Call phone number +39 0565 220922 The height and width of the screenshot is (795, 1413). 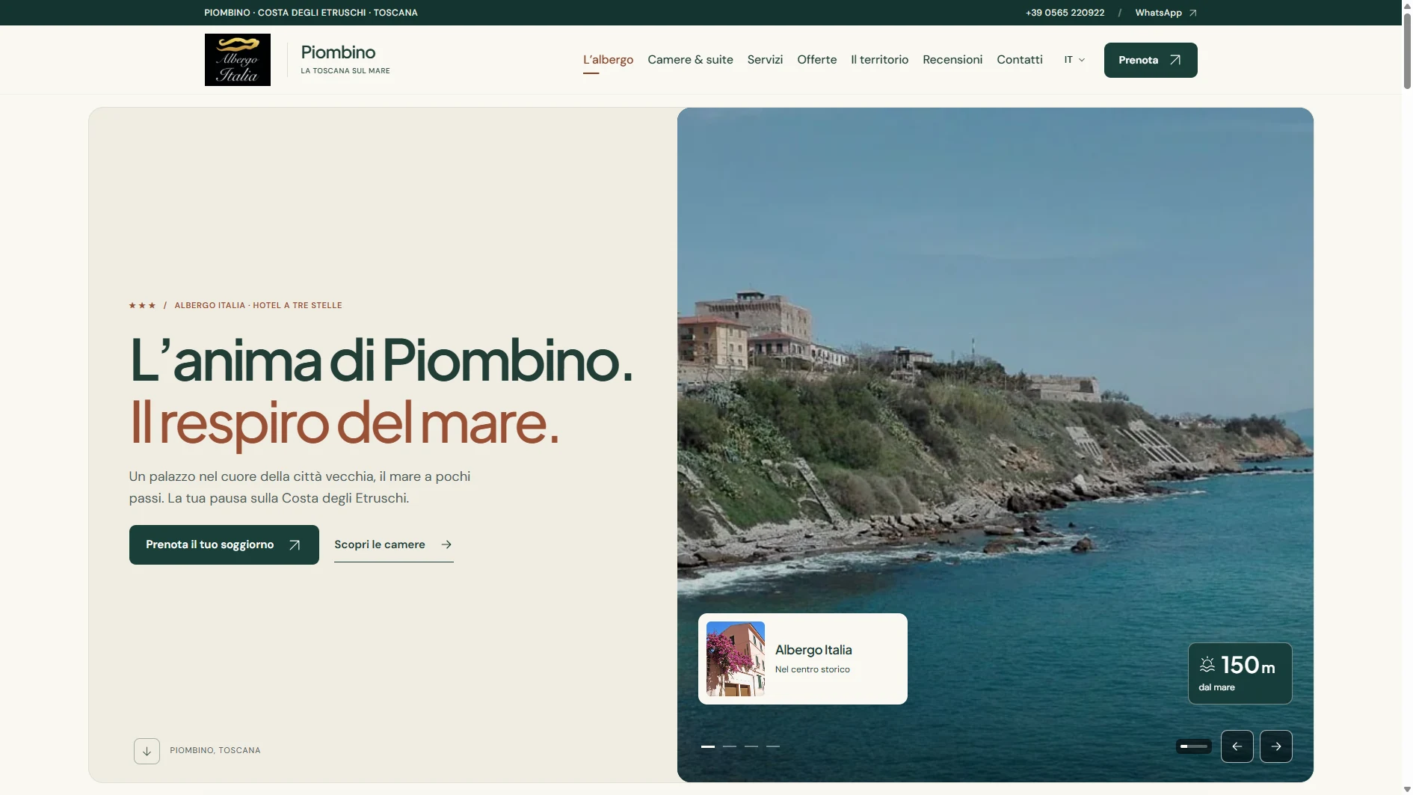pyautogui.click(x=1065, y=13)
